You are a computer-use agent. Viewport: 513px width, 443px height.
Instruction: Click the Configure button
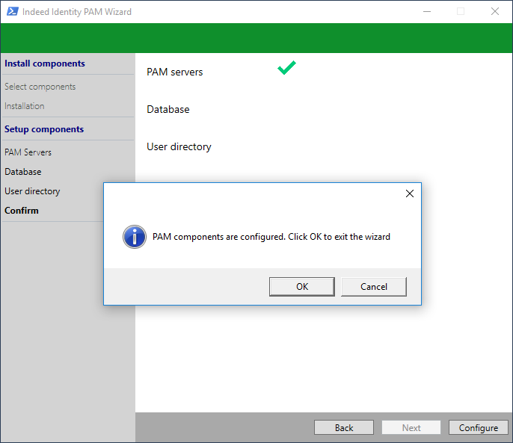tap(478, 427)
